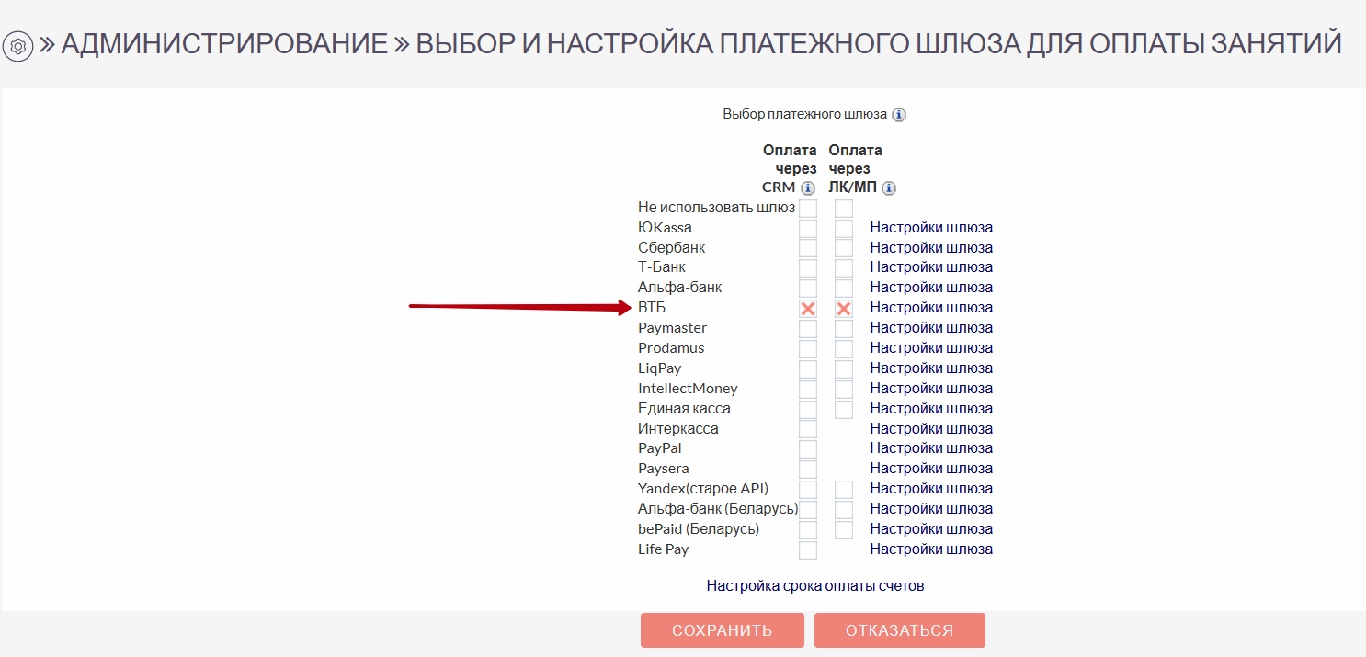This screenshot has width=1366, height=657.
Task: Enable CRM payment for Yandex(старое API)
Action: click(808, 489)
